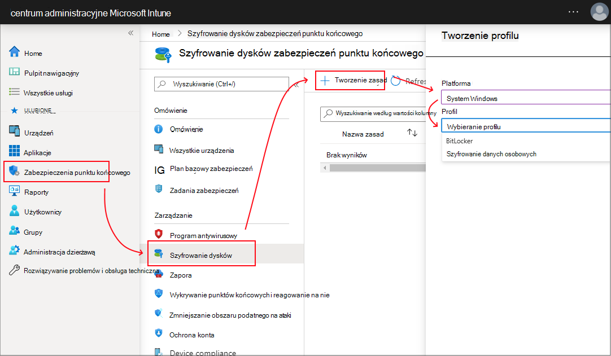The width and height of the screenshot is (611, 356).
Task: Choose Szyfrowanie danych osobowych profile option
Action: pyautogui.click(x=491, y=154)
